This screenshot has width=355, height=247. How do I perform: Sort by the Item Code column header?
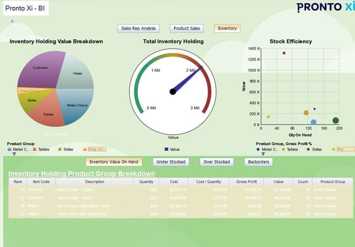(x=41, y=182)
